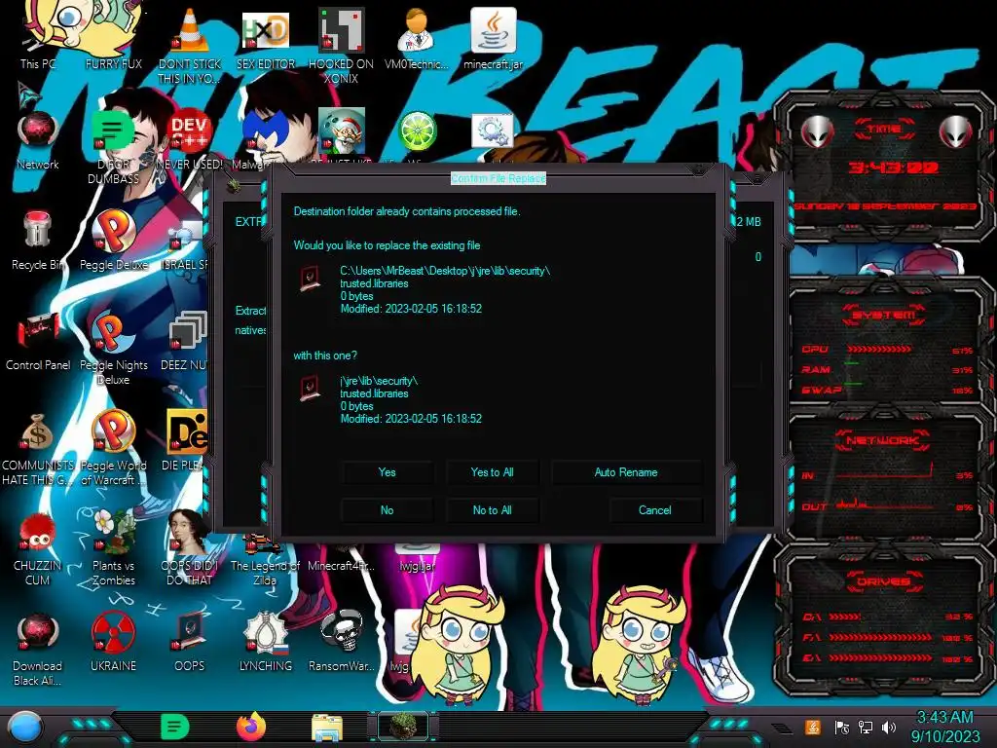Choose No to All in the dialog
Viewport: 997px width, 748px height.
click(492, 510)
